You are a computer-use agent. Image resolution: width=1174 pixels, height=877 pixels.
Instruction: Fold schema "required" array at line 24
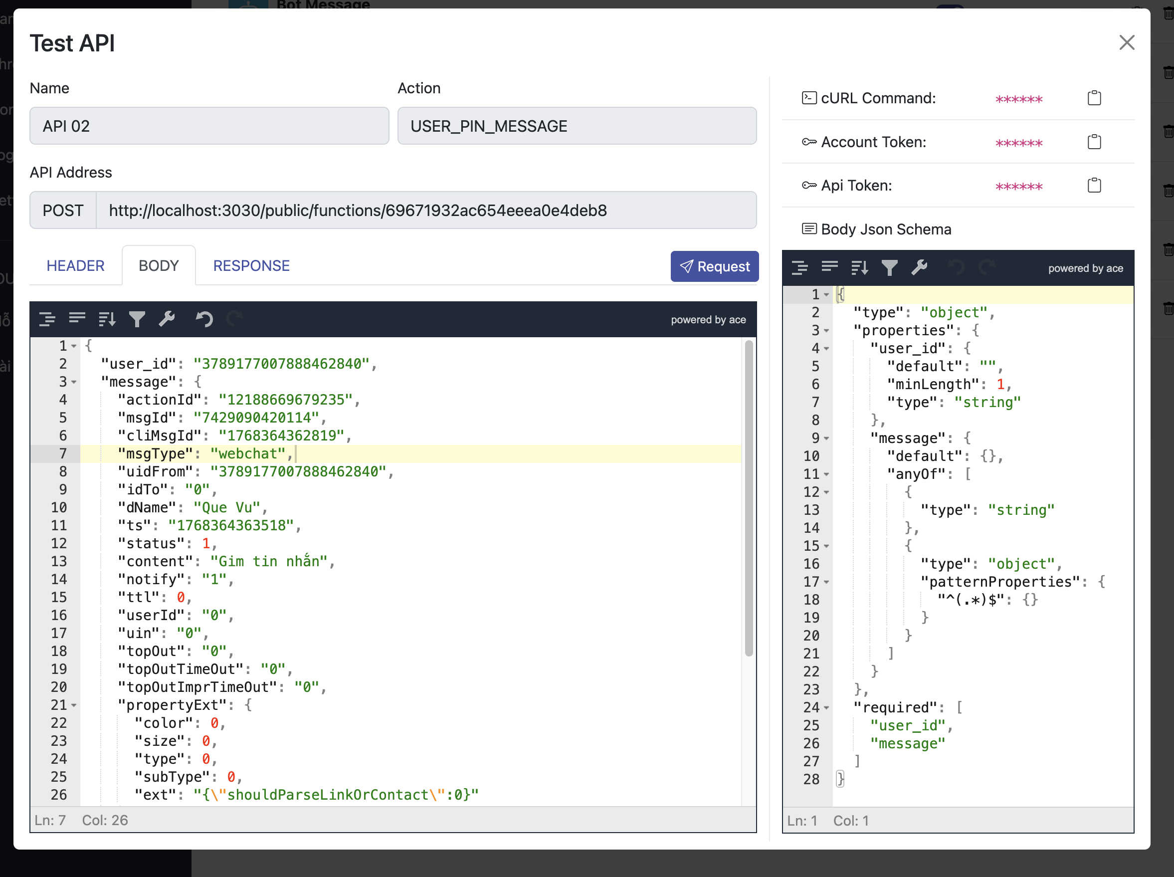click(x=826, y=708)
